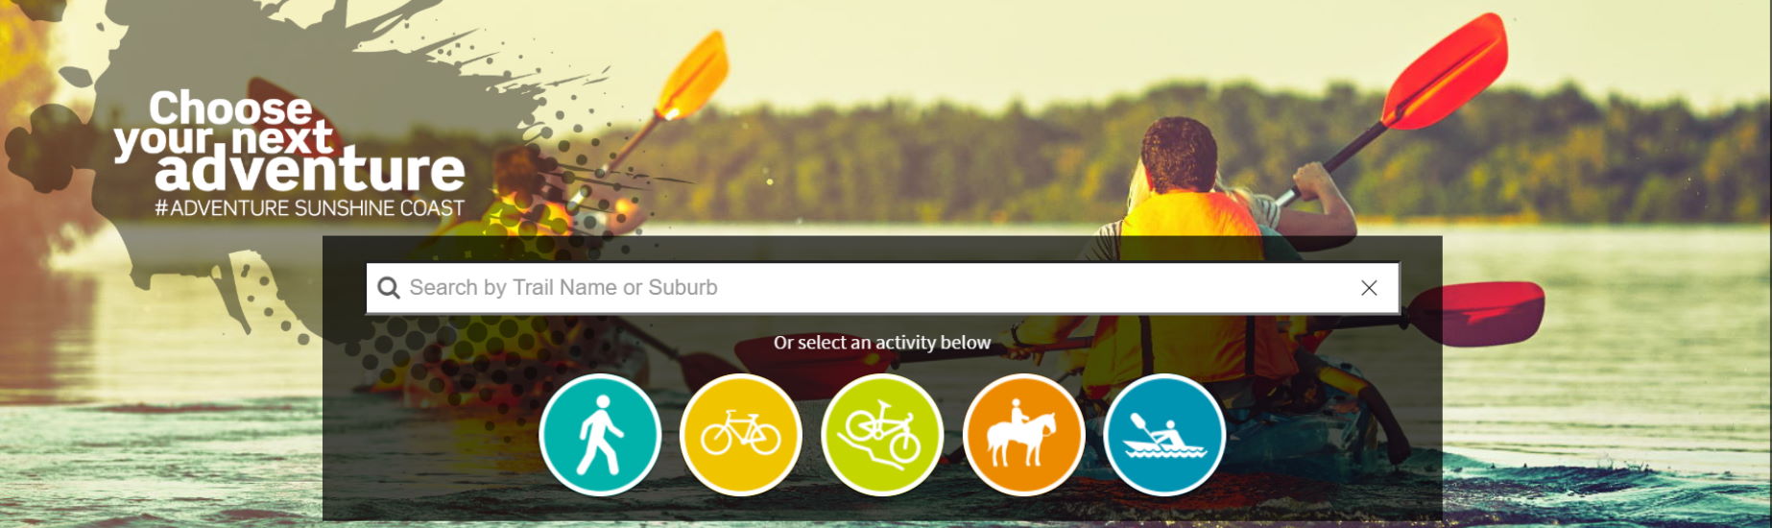This screenshot has width=1772, height=528.
Task: Click the 'Choose your next adventure' heading
Action: [290, 140]
